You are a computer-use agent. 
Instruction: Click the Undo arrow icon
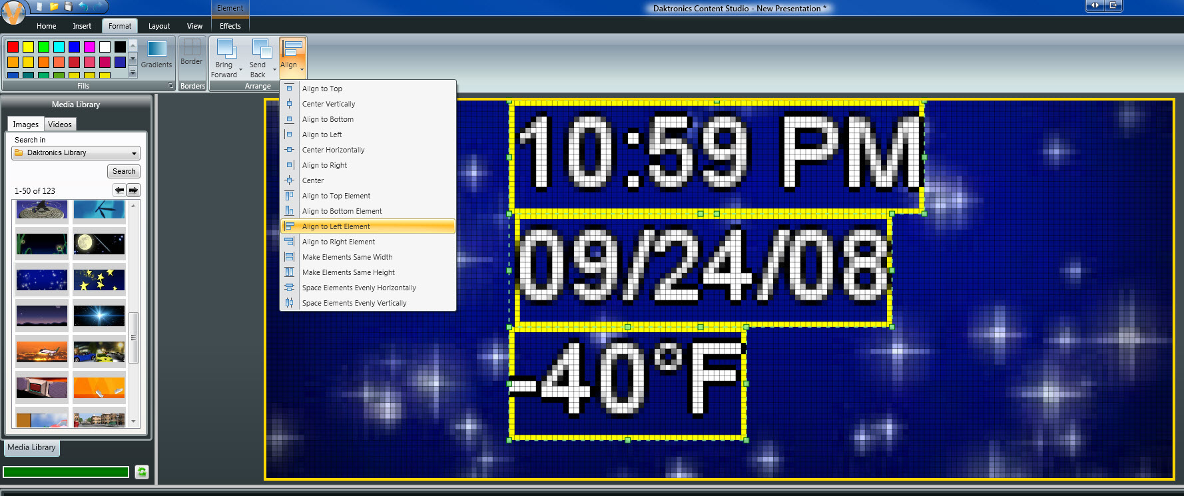coord(83,7)
